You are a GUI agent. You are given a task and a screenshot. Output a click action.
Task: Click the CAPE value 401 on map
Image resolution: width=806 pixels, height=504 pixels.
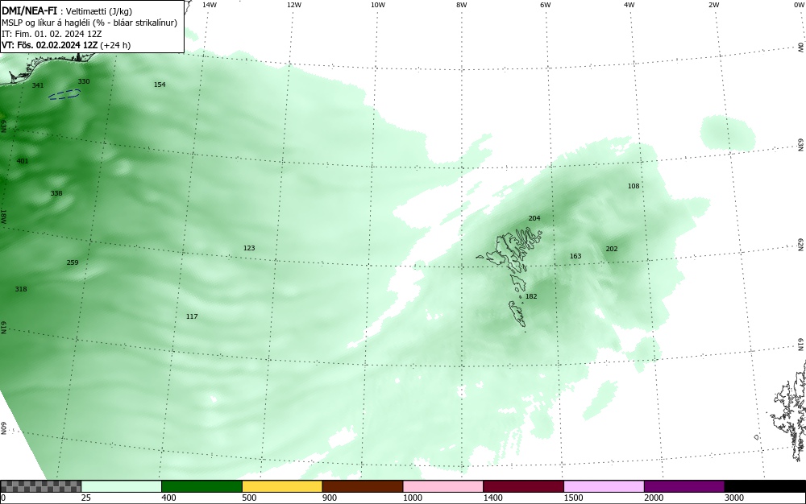pos(23,161)
